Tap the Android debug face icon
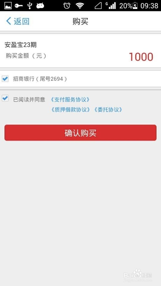This screenshot has width=161, height=286. [x=40, y=6]
